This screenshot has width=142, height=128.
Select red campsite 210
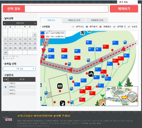(106, 47)
